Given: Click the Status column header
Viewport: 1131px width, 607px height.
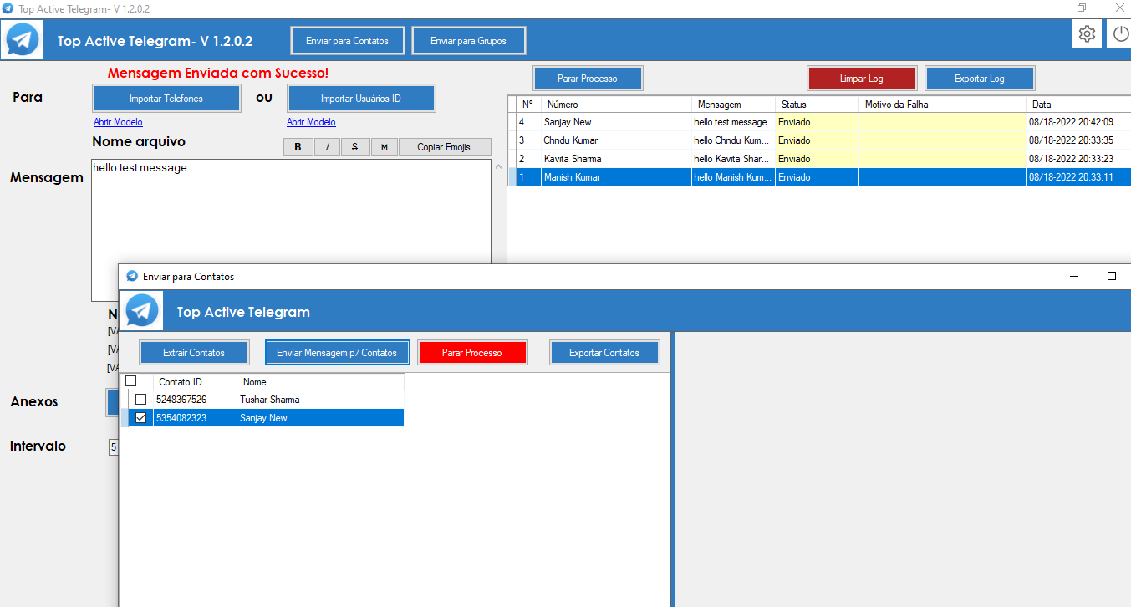Looking at the screenshot, I should 817,105.
